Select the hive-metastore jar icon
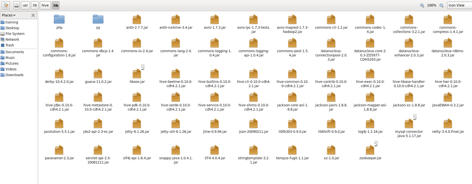The image size is (472, 184). 98,97
